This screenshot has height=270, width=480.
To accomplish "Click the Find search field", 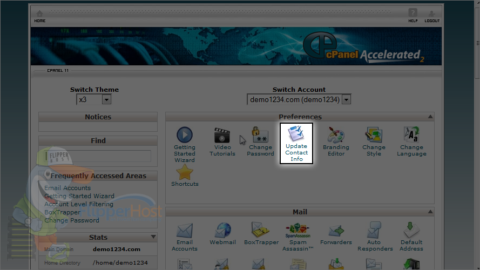I will pyautogui.click(x=98, y=156).
